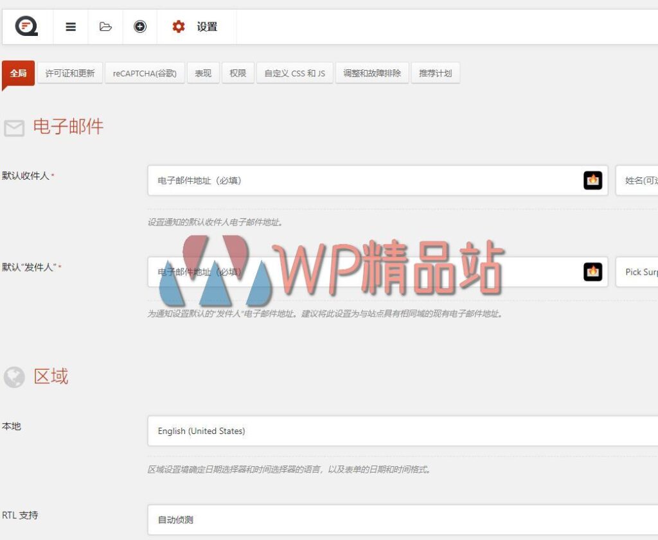Click the flame icon beside the 默认"发件人" field

pyautogui.click(x=593, y=272)
